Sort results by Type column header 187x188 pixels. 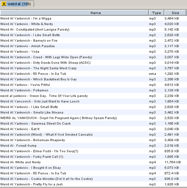point(156,13)
